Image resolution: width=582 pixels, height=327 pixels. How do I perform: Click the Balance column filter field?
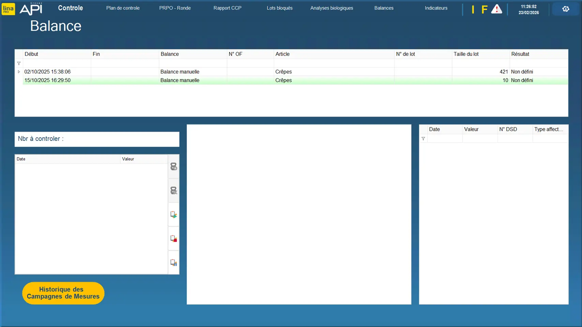tap(193, 63)
